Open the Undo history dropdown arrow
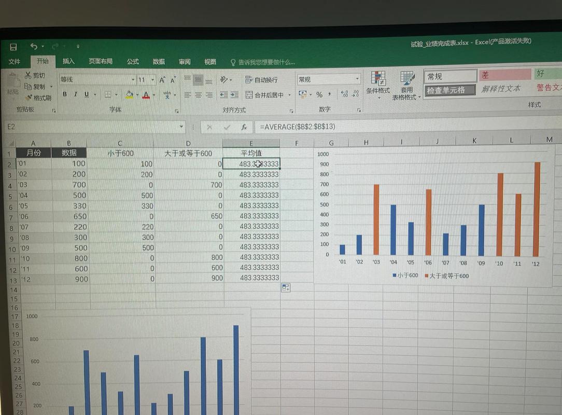 [43, 46]
